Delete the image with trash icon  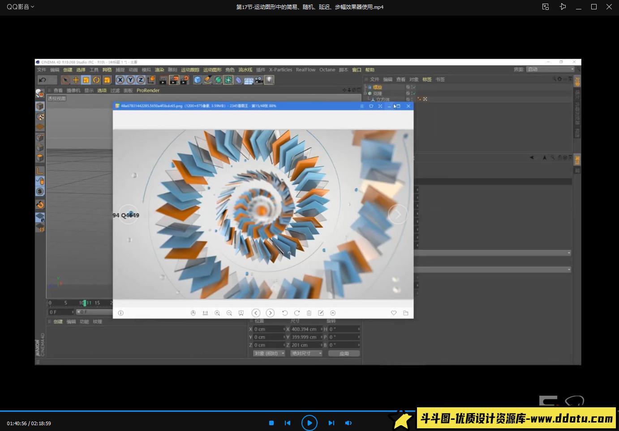point(309,313)
